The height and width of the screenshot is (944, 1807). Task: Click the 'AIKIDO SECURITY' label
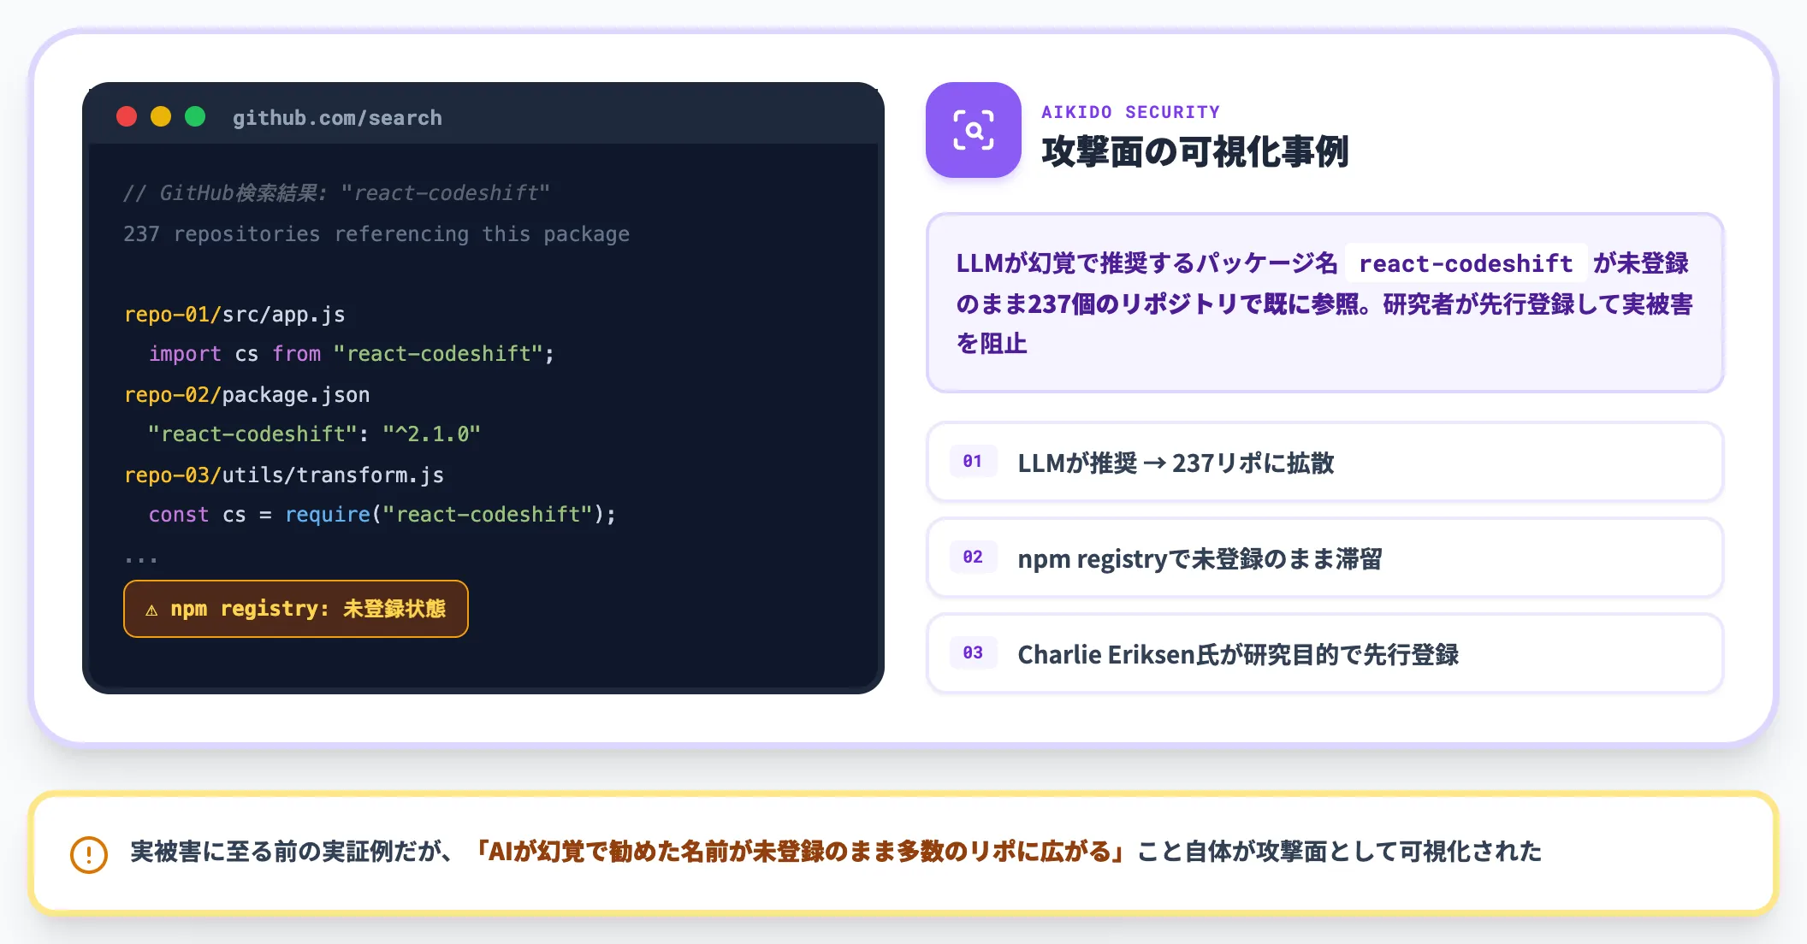(1130, 112)
